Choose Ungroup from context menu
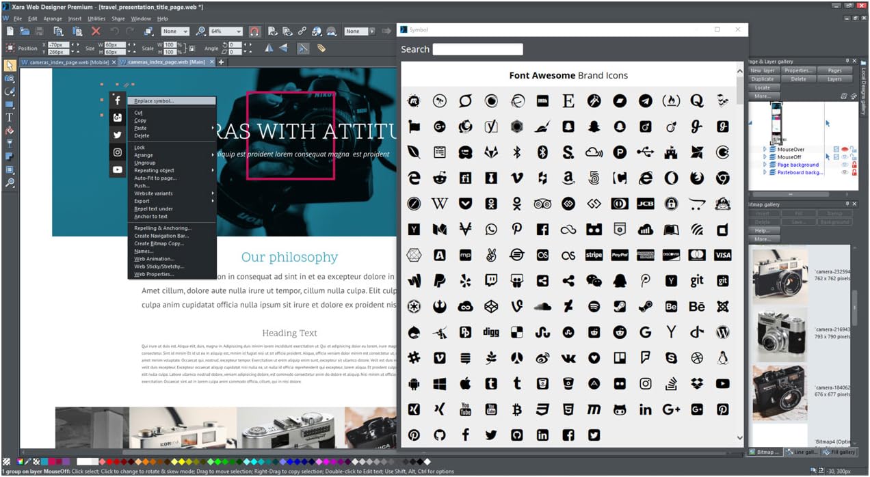 click(x=172, y=163)
